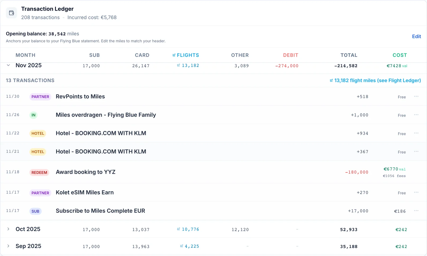Viewport: 427px width, 256px height.
Task: Open the 13,182 flight miles Flight Ledger link
Action: pos(375,81)
